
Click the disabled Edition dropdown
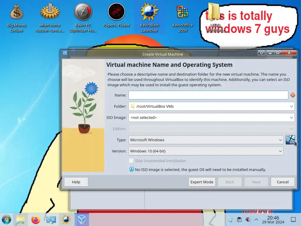click(x=212, y=129)
